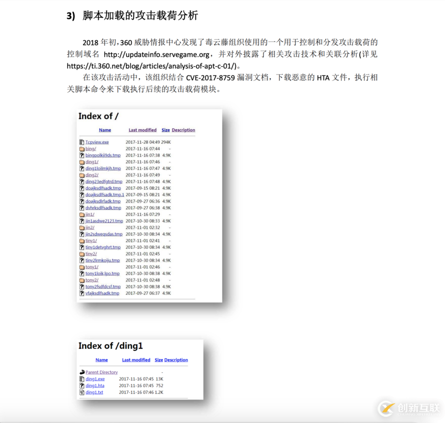Click the ding1/ folder icon
The width and height of the screenshot is (445, 423).
click(x=83, y=162)
